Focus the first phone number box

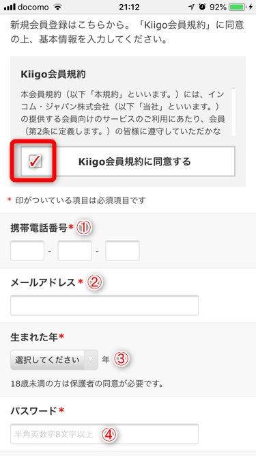27,251
